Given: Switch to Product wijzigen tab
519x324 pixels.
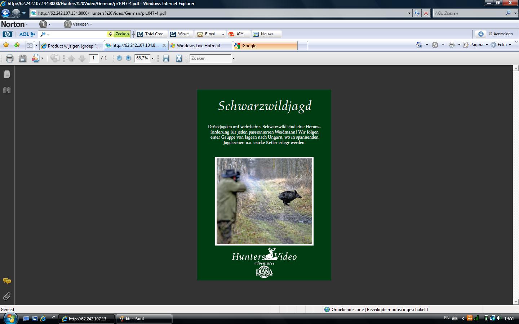Looking at the screenshot, I should [71, 46].
